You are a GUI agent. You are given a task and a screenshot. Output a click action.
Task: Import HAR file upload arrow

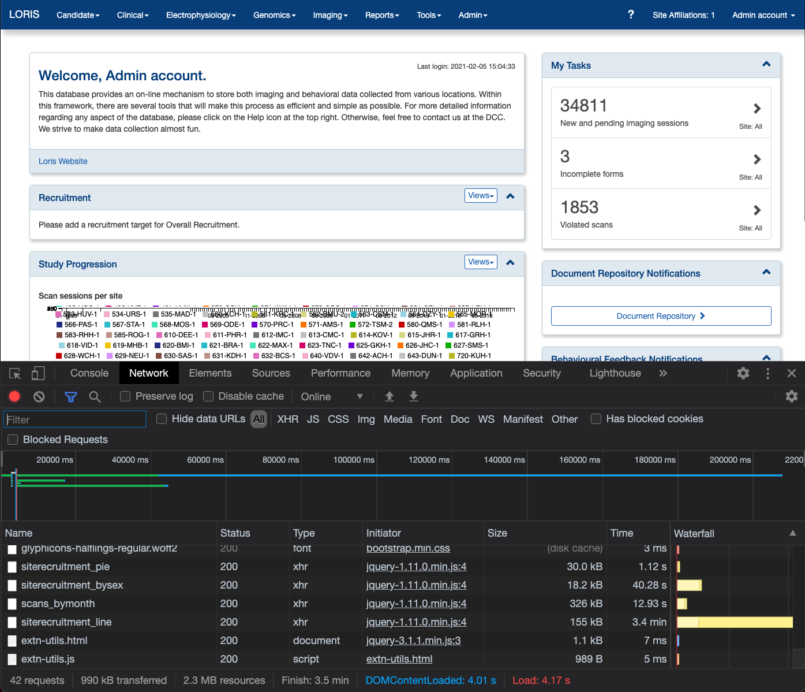click(x=390, y=396)
